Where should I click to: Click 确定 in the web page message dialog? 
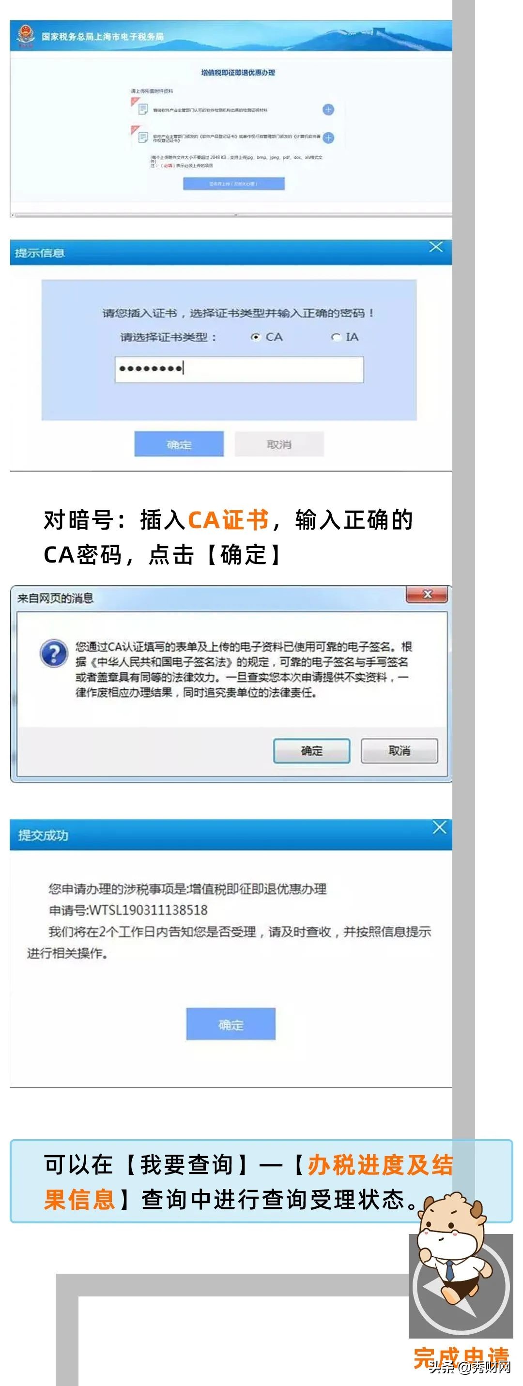tap(311, 750)
